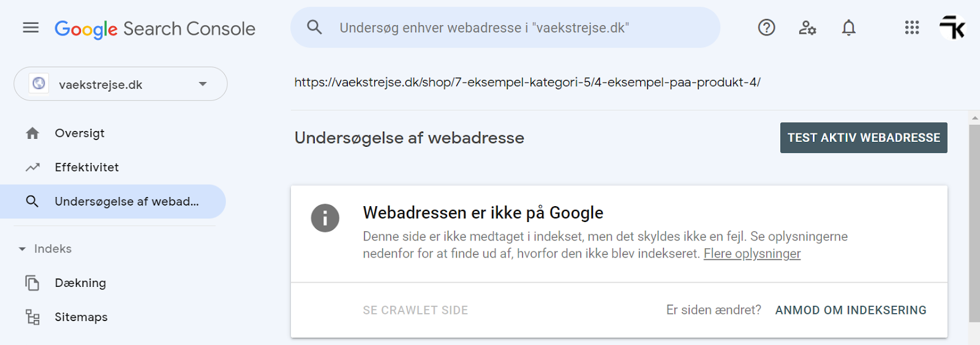Click the info icon in the status card
This screenshot has width=980, height=345.
[x=325, y=218]
